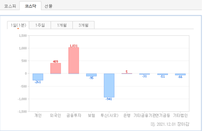The height and width of the screenshot is (131, 203).
Task: Click the 투신(사모) bar showing -941
Action: tap(109, 86)
